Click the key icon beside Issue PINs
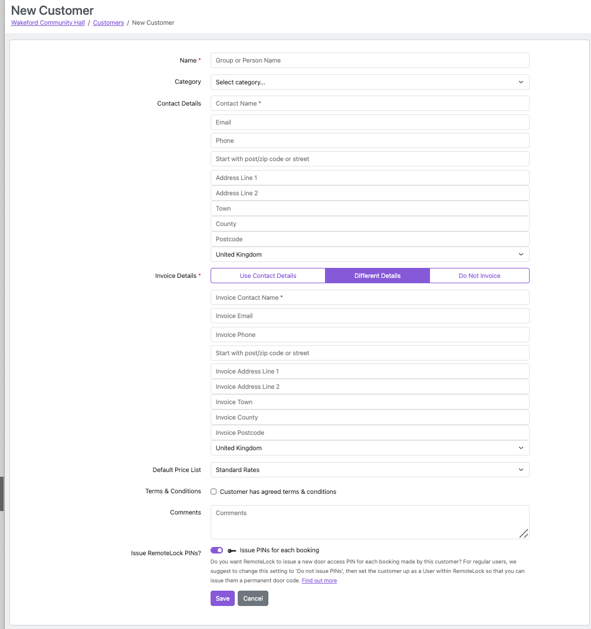The image size is (591, 629). click(x=232, y=551)
